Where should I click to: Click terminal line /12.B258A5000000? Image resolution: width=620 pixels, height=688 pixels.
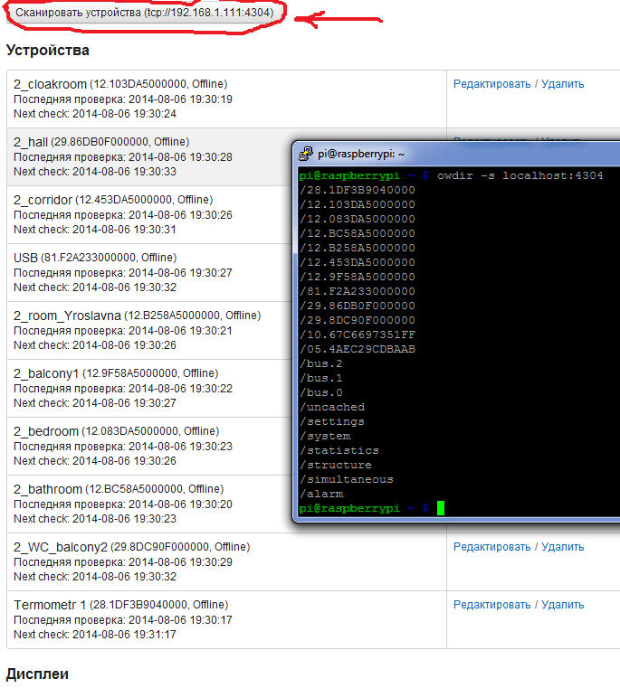pyautogui.click(x=358, y=248)
